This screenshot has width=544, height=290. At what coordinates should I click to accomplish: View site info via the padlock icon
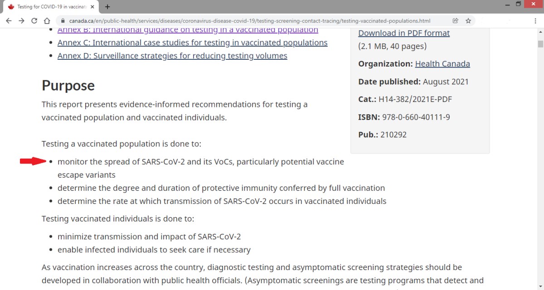tap(63, 21)
